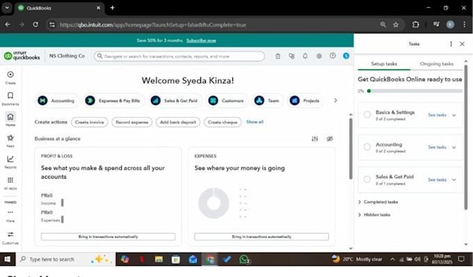Expand Hidden tasks section
473x277 pixels.
[x=374, y=214]
